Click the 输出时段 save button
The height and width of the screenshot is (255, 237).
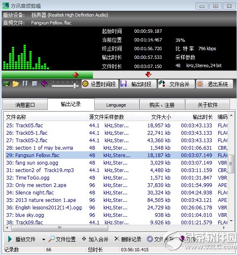click(138, 84)
